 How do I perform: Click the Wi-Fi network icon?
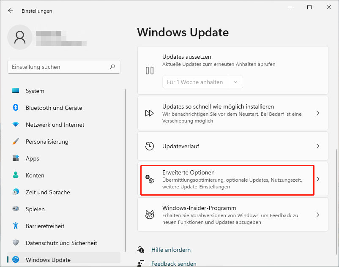(x=16, y=125)
